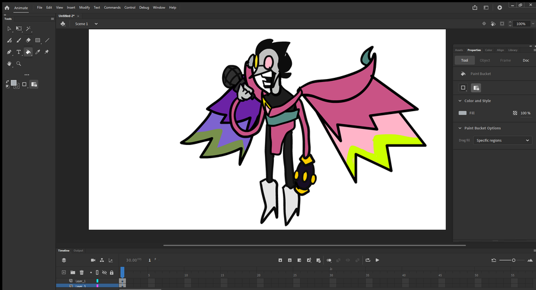This screenshot has width=536, height=290.
Task: Click the Frame properties button
Action: (x=505, y=61)
